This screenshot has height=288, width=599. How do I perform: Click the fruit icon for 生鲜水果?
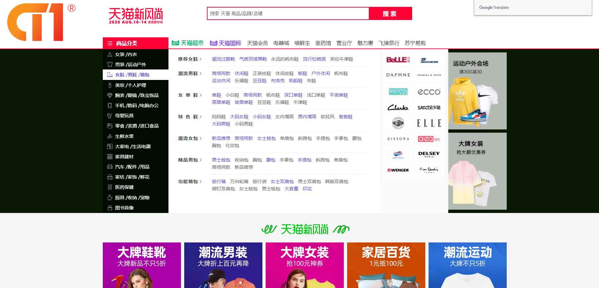point(110,136)
